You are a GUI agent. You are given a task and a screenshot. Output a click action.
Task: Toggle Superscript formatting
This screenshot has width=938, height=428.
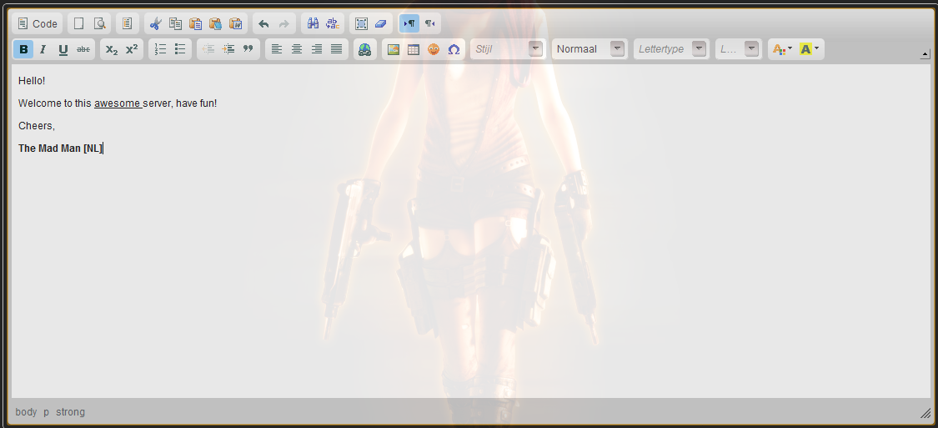pyautogui.click(x=132, y=49)
